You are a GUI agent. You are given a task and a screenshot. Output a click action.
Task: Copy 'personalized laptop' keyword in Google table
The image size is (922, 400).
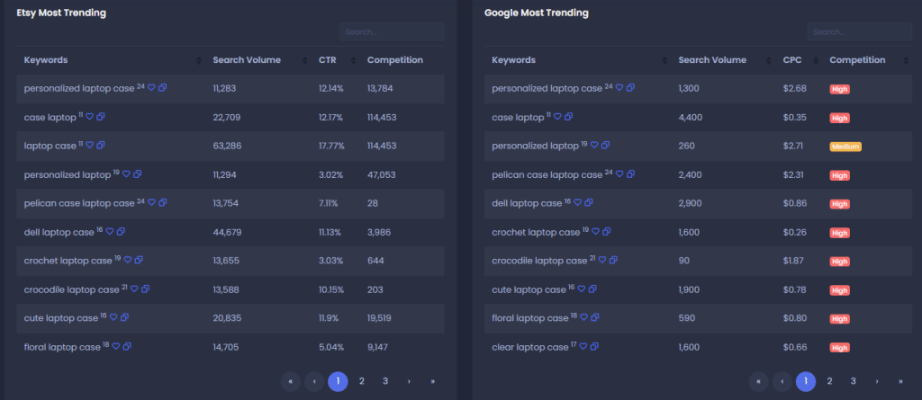606,146
